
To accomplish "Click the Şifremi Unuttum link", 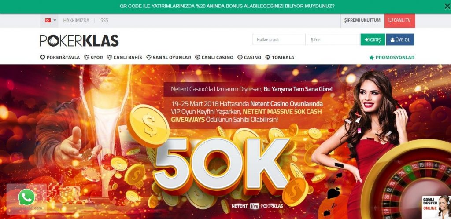I will coord(362,20).
